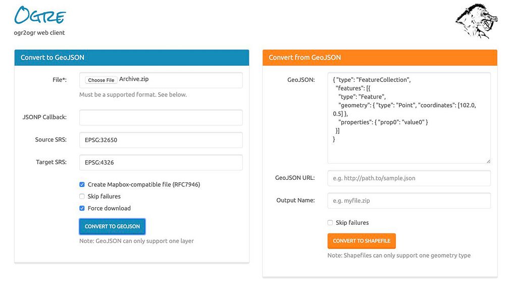Click the Output Name input field
The width and height of the screenshot is (505, 293).
click(409, 201)
